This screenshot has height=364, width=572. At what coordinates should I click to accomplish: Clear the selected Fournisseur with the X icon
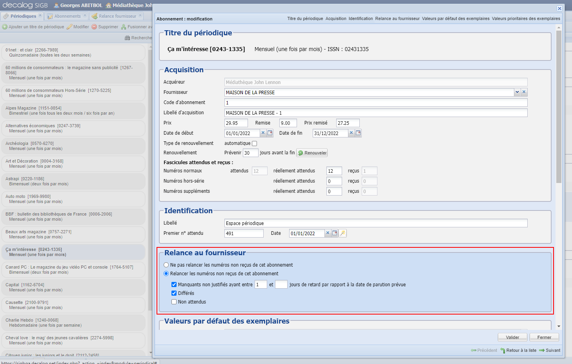(x=524, y=92)
